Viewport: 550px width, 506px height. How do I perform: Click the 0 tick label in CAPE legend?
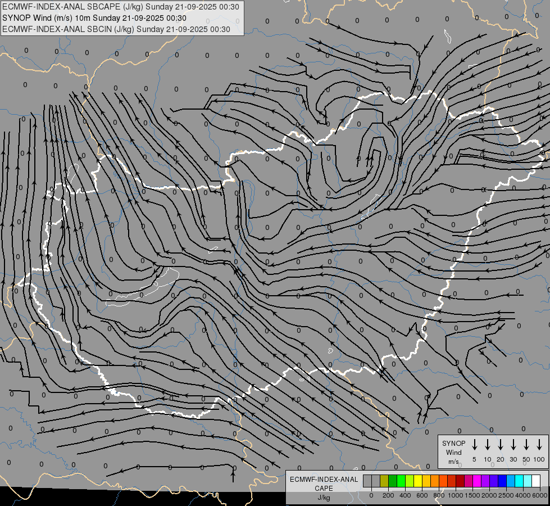pyautogui.click(x=371, y=495)
